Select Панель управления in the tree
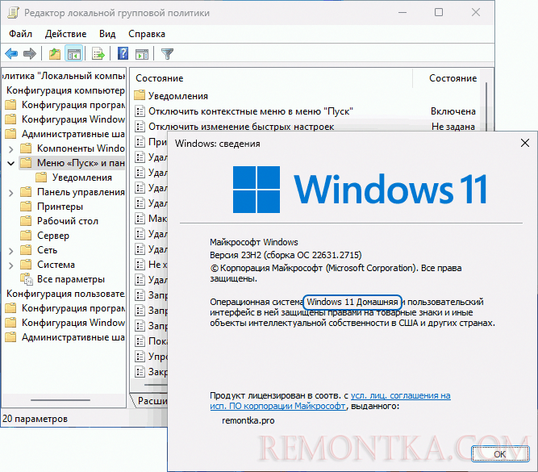This screenshot has width=538, height=472. tap(81, 192)
